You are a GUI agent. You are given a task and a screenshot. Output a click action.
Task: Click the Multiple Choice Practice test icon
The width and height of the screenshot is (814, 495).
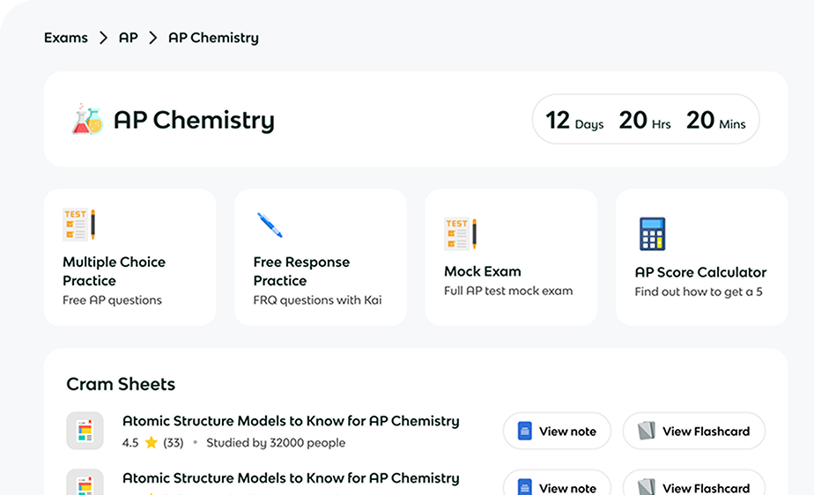tap(79, 225)
